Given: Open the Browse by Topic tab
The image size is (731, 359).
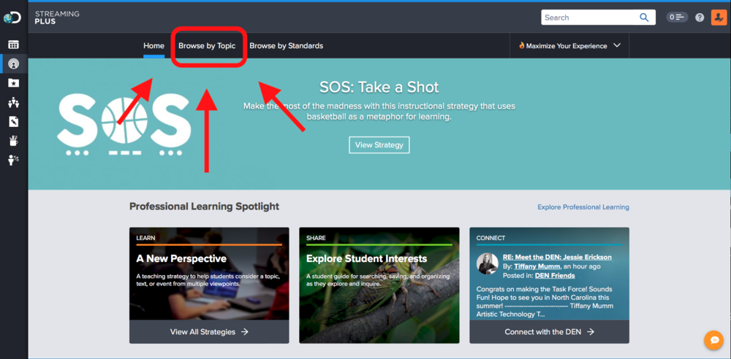Looking at the screenshot, I should click(207, 46).
